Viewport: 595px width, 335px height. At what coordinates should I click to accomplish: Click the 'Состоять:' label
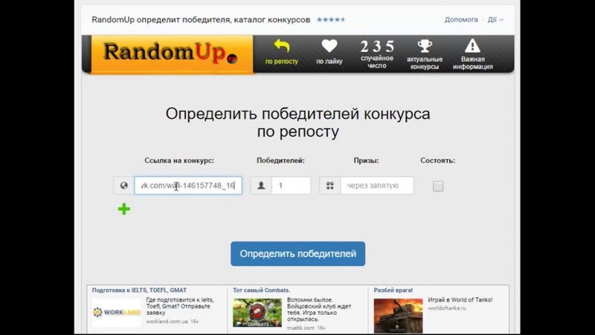pos(437,160)
